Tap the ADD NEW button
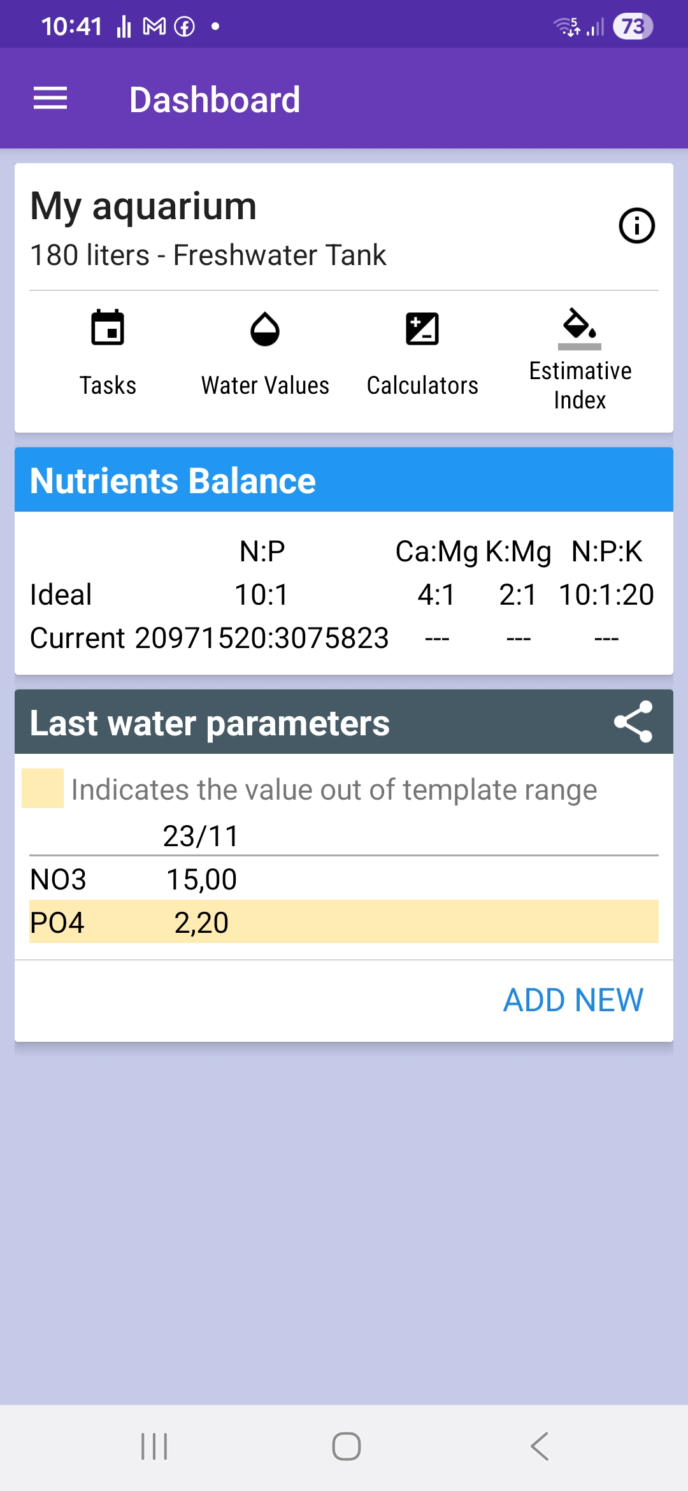This screenshot has width=688, height=1491. [x=573, y=1000]
